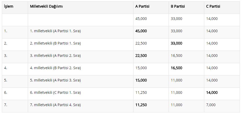Image resolution: width=242 pixels, height=114 pixels.
Task: Select "4. milletvekili (B Partisi 2. Sıra)" cell
Action: pyautogui.click(x=55, y=68)
